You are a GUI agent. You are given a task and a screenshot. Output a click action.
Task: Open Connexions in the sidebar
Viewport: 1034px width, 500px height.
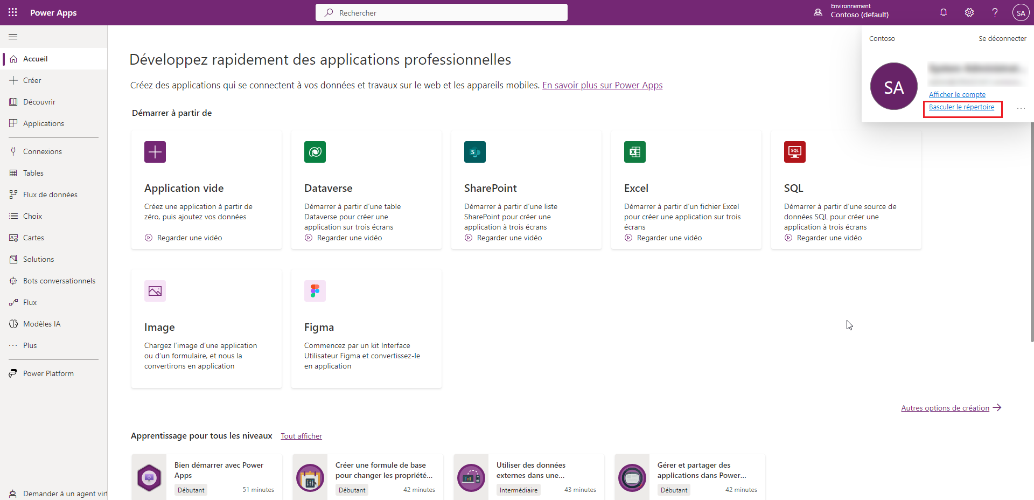(x=54, y=151)
